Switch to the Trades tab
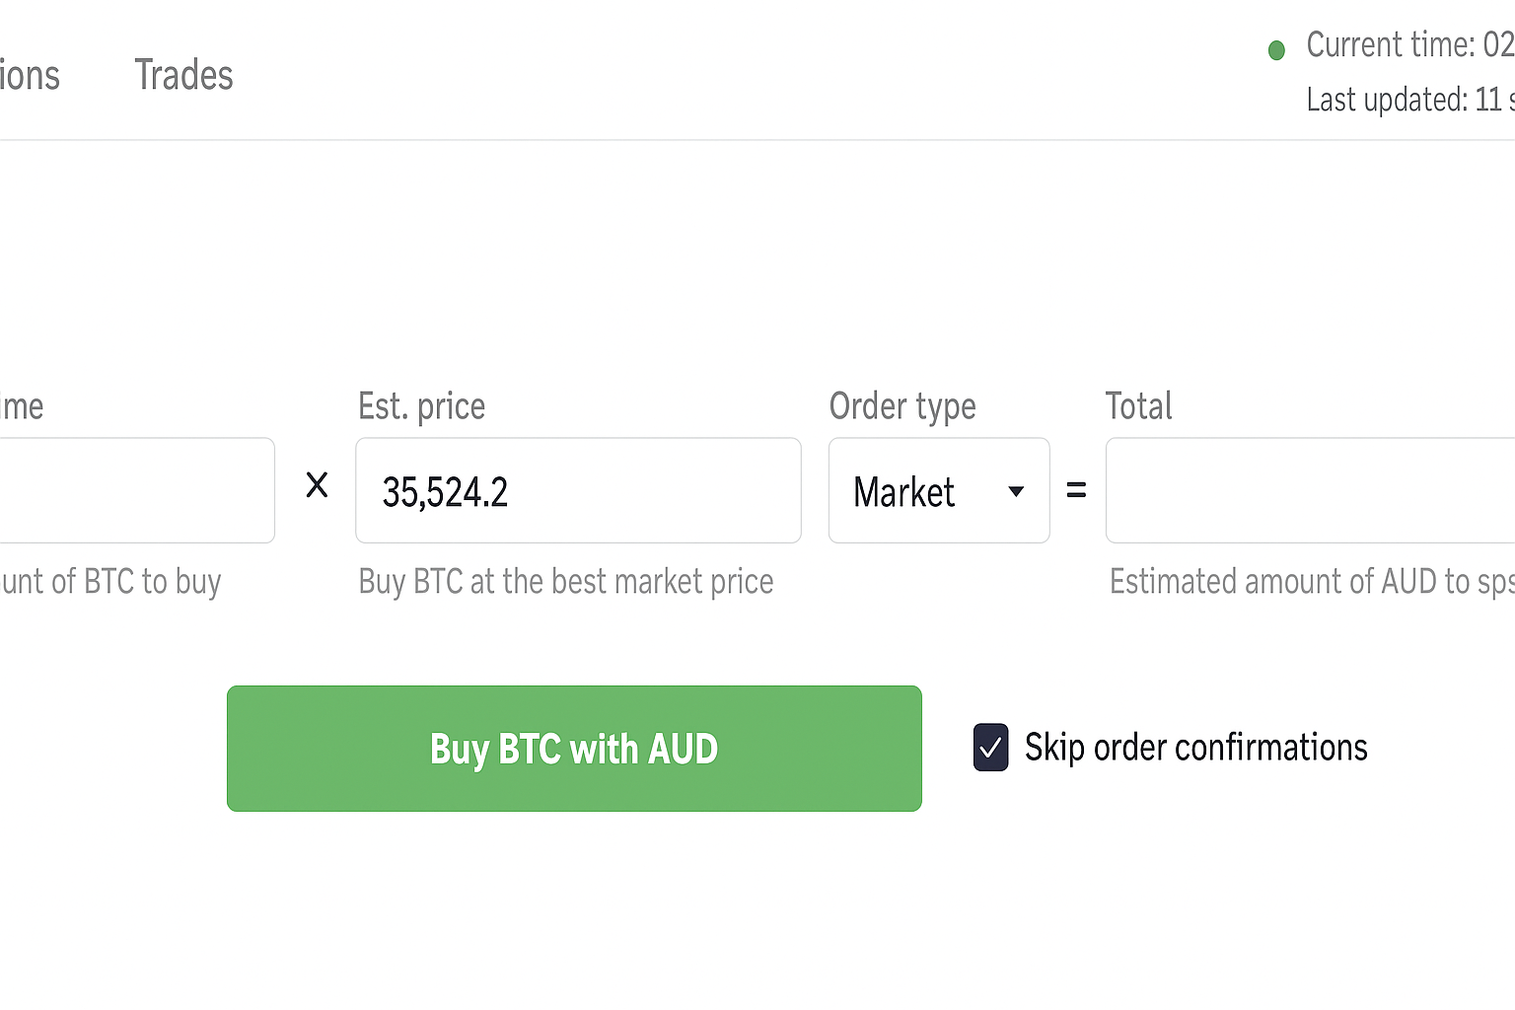The image size is (1515, 1010). tap(183, 74)
